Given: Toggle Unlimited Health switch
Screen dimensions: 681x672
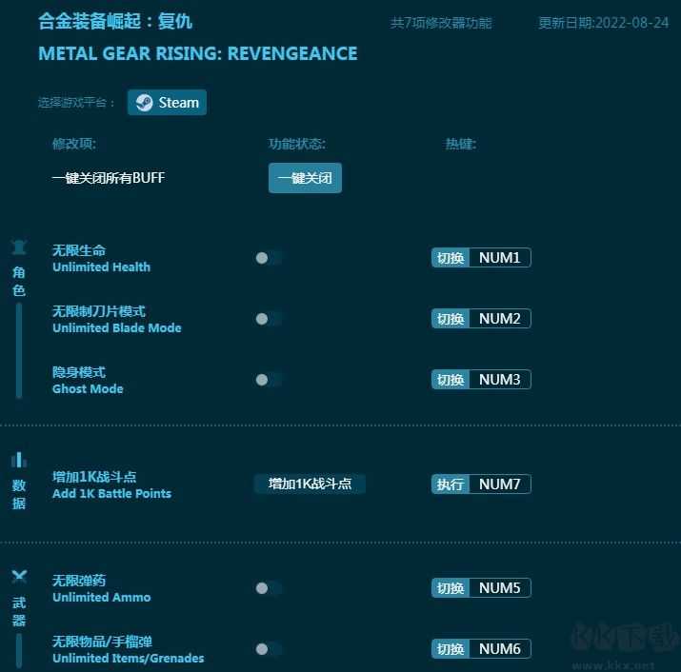Looking at the screenshot, I should click(x=269, y=258).
